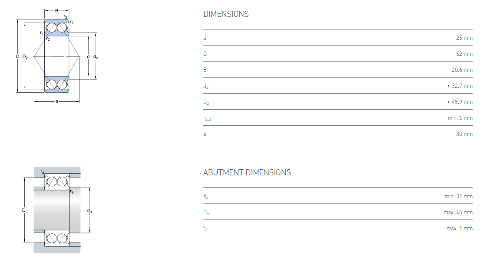This screenshot has height=265, width=490.
Task: Click the B row label in the table
Action: point(205,70)
